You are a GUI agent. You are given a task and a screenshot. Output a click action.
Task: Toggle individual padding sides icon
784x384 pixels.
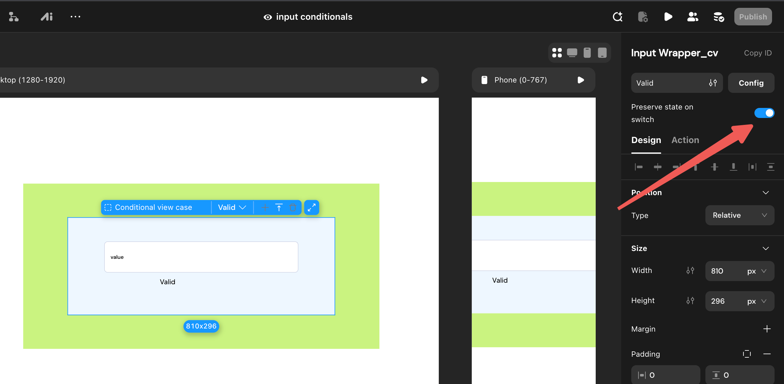coord(747,354)
